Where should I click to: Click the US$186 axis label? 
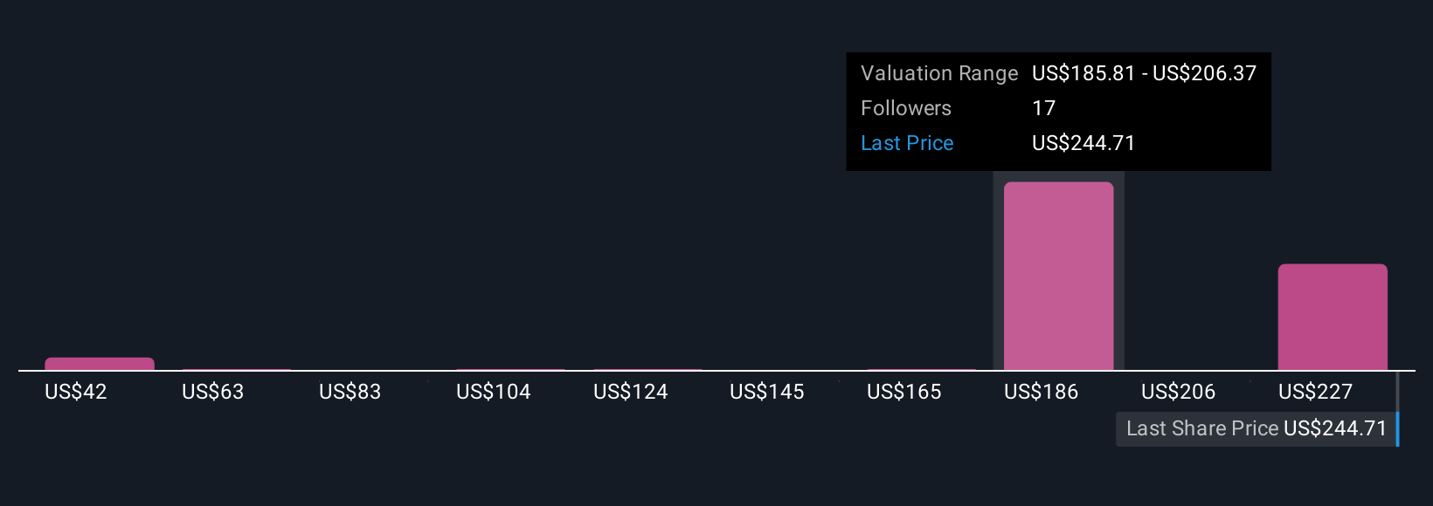1042,392
